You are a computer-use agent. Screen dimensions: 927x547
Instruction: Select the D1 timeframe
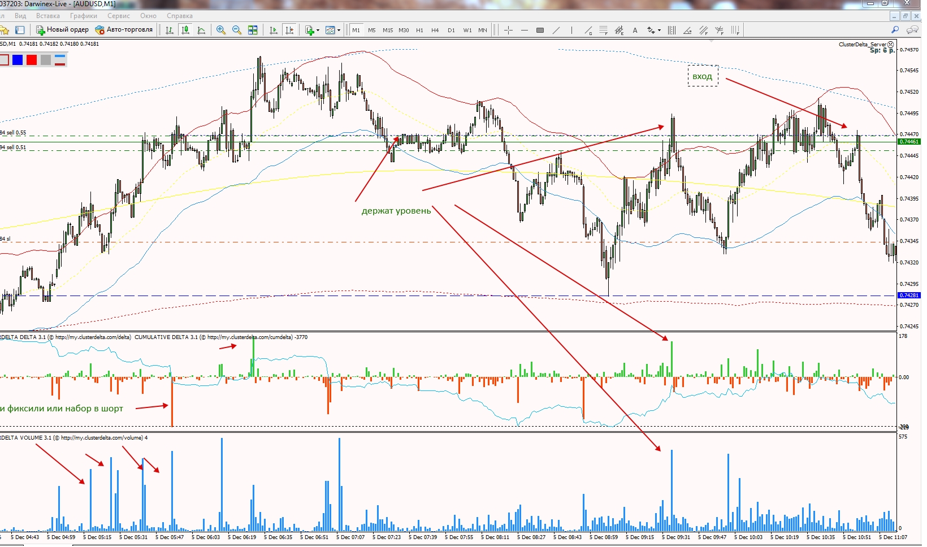coord(451,30)
